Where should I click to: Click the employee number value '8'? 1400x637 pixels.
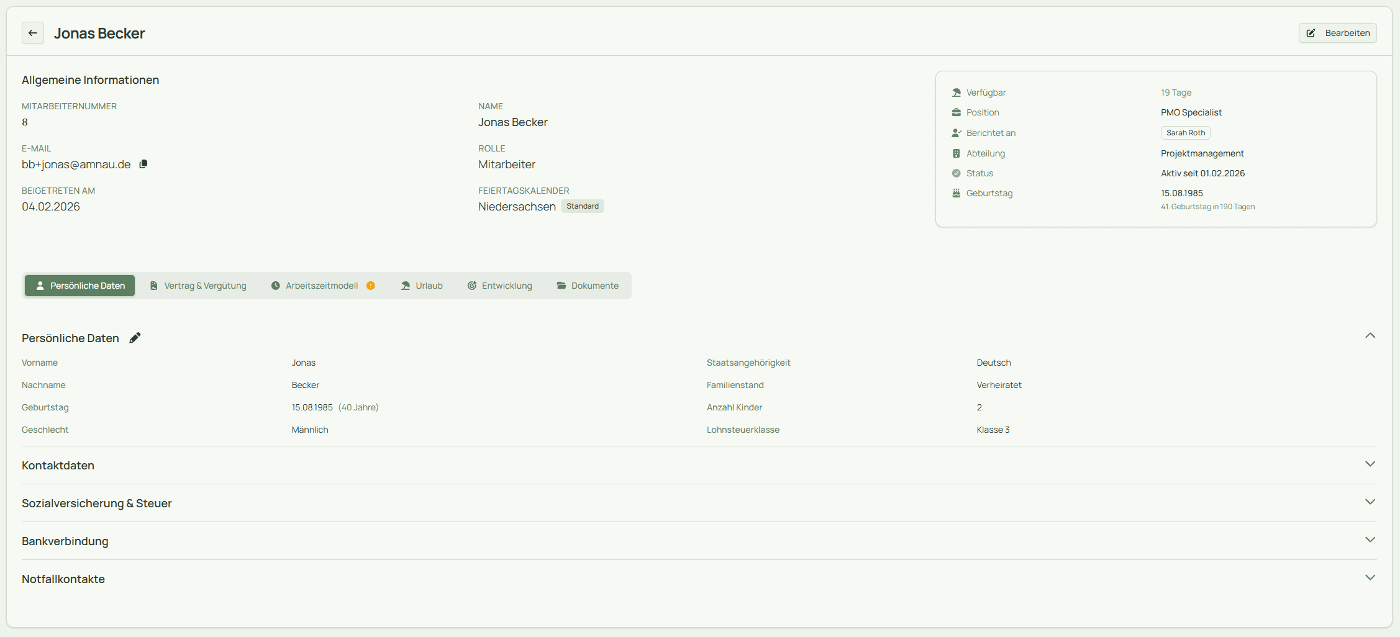25,122
